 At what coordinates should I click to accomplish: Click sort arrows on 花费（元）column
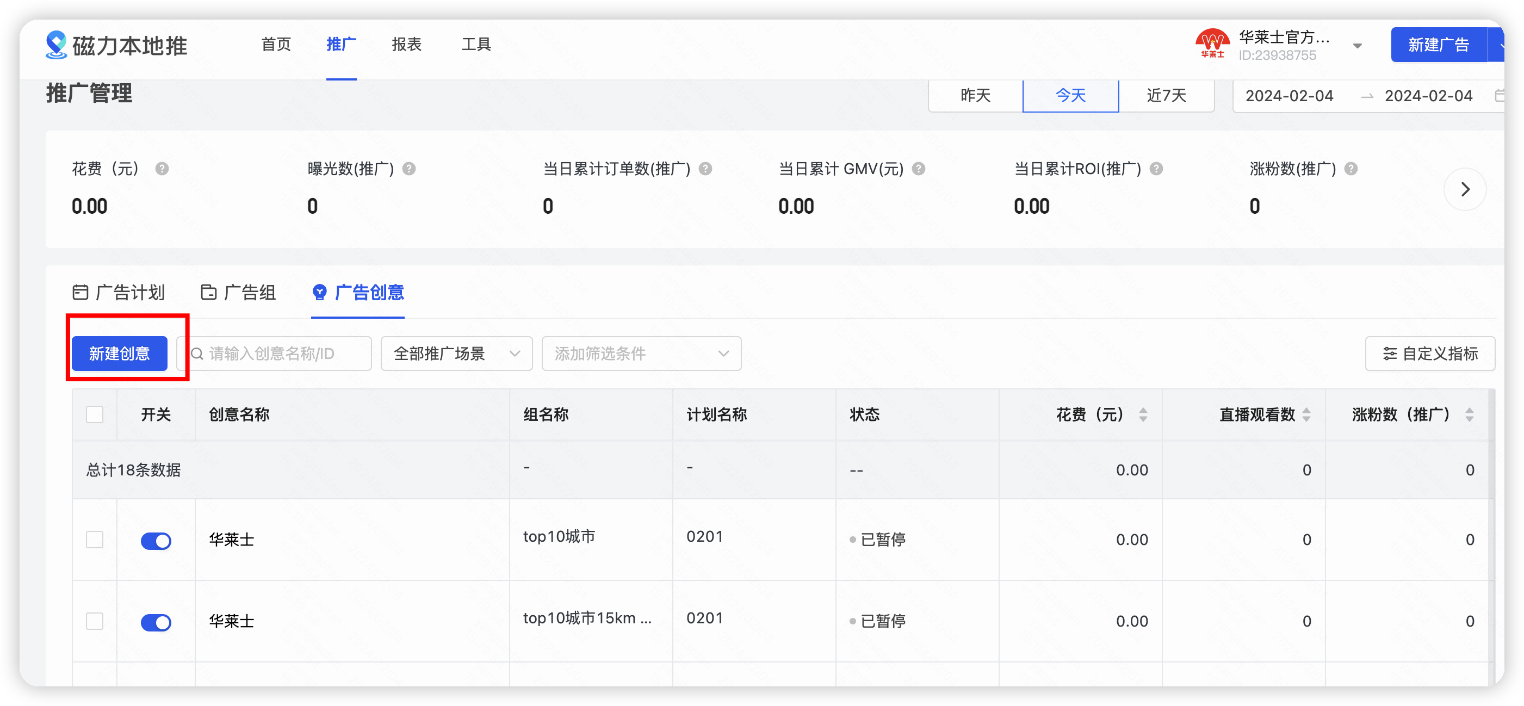tap(1143, 415)
